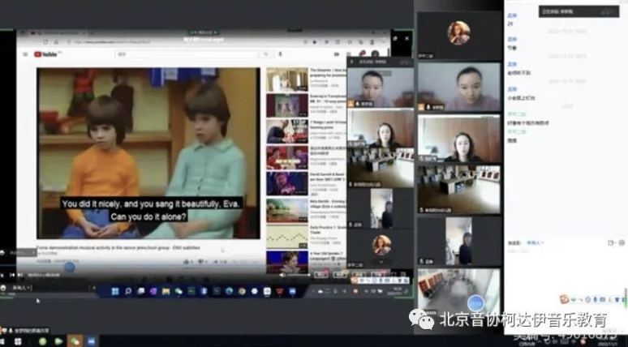Skip to next in media player
This screenshot has width=628, height=347.
click(20, 275)
